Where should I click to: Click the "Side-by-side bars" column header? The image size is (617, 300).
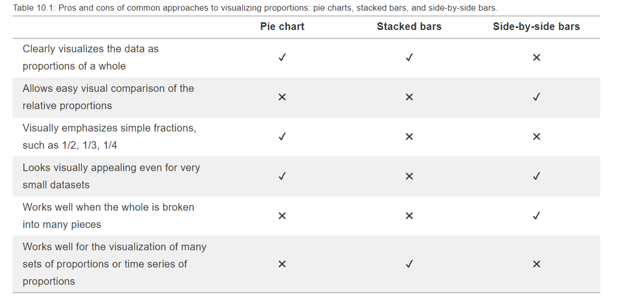[x=536, y=27]
